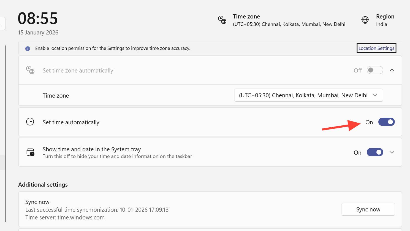Disable Show time and date in System tray

(x=375, y=152)
